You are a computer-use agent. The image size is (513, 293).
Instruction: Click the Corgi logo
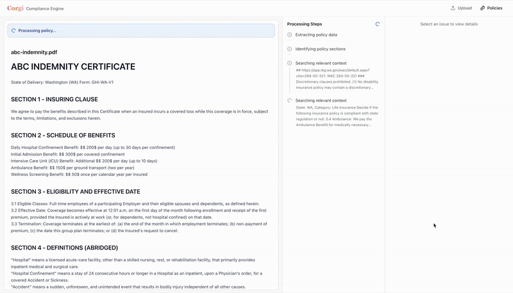click(x=15, y=8)
